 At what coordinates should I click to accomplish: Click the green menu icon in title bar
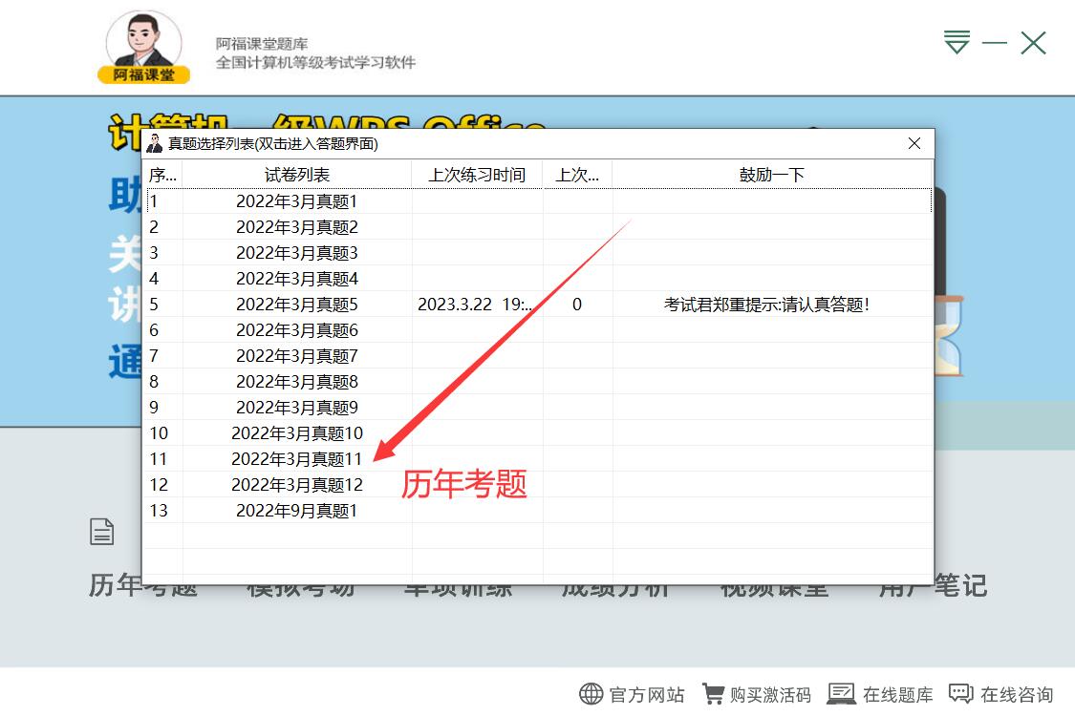(956, 42)
